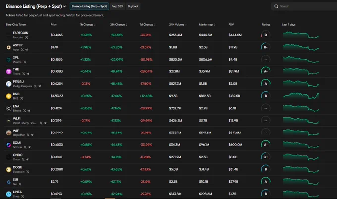Open FARTCOIN's X (Twitter) link icon
This screenshot has height=199, width=337.
[x=27, y=37]
